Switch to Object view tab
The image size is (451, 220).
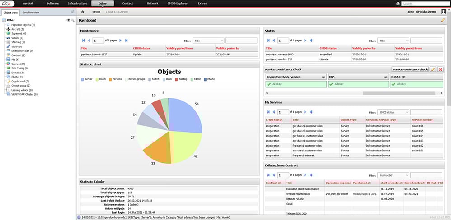pyautogui.click(x=10, y=12)
